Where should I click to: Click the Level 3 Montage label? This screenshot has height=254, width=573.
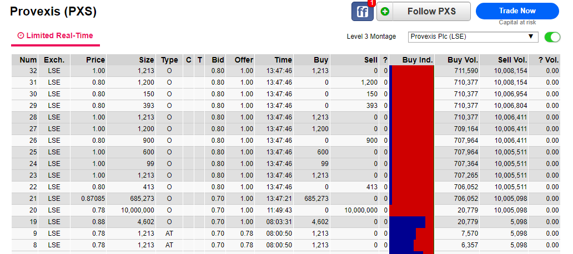coord(371,37)
